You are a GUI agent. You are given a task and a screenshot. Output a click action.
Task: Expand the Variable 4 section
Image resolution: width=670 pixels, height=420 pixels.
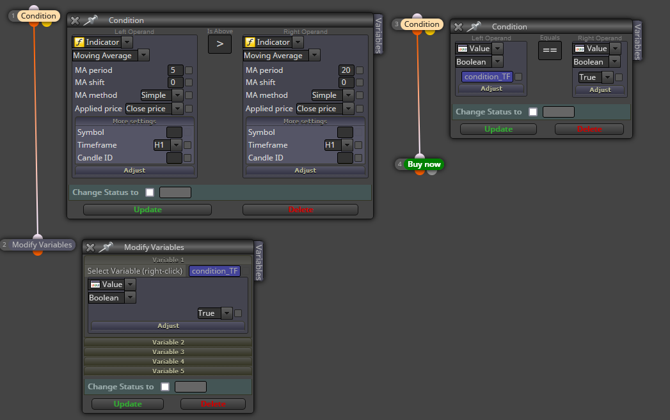click(168, 362)
